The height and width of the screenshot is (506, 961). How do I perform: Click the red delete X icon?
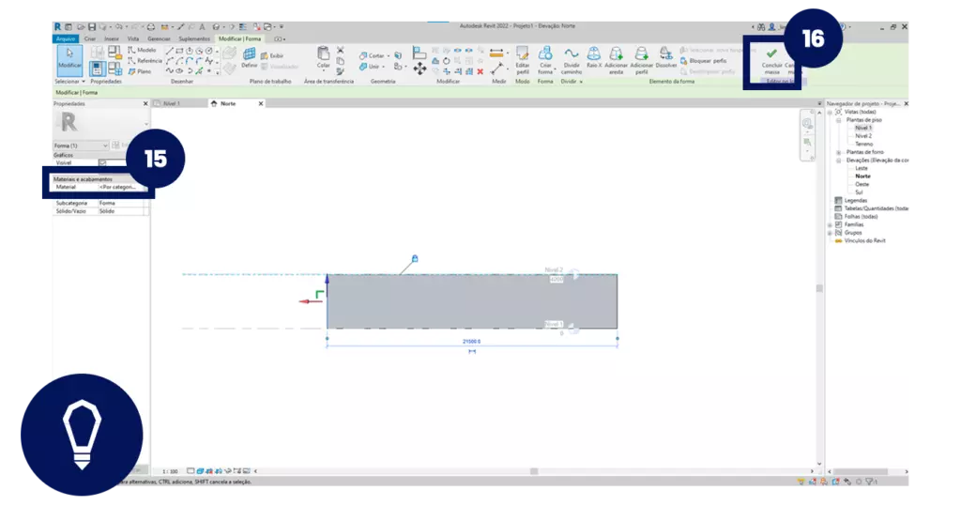(480, 71)
